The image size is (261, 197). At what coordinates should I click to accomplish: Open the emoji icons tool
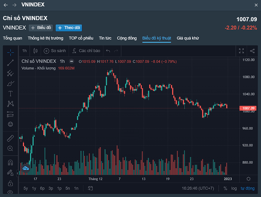coord(11,124)
